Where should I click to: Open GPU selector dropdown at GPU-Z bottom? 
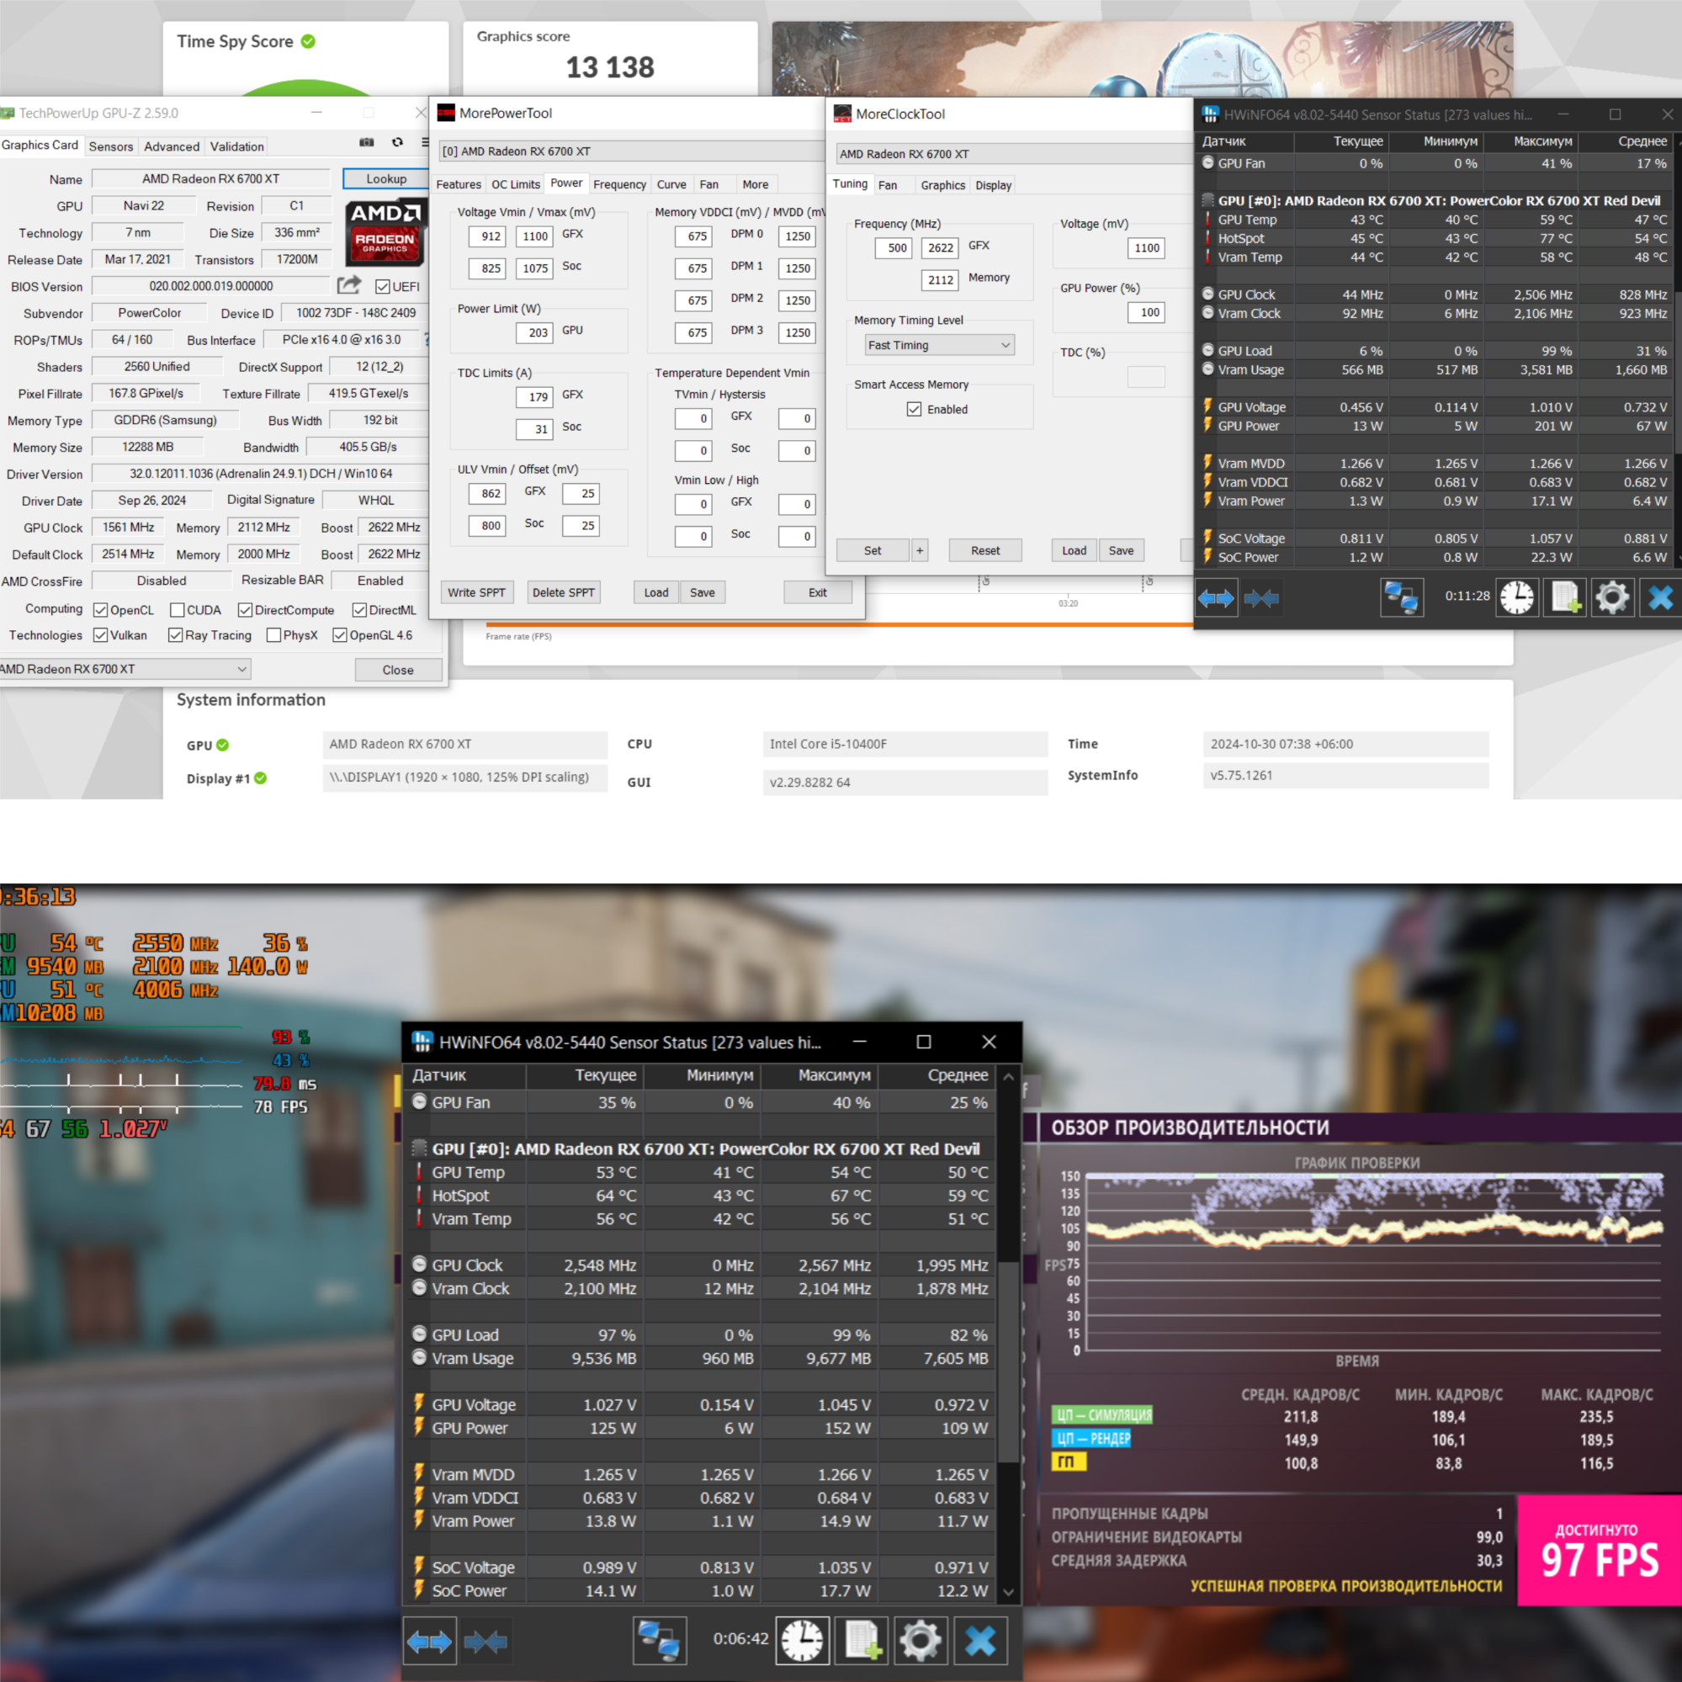click(x=125, y=669)
